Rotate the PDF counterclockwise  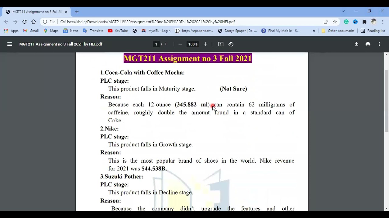[x=231, y=44]
